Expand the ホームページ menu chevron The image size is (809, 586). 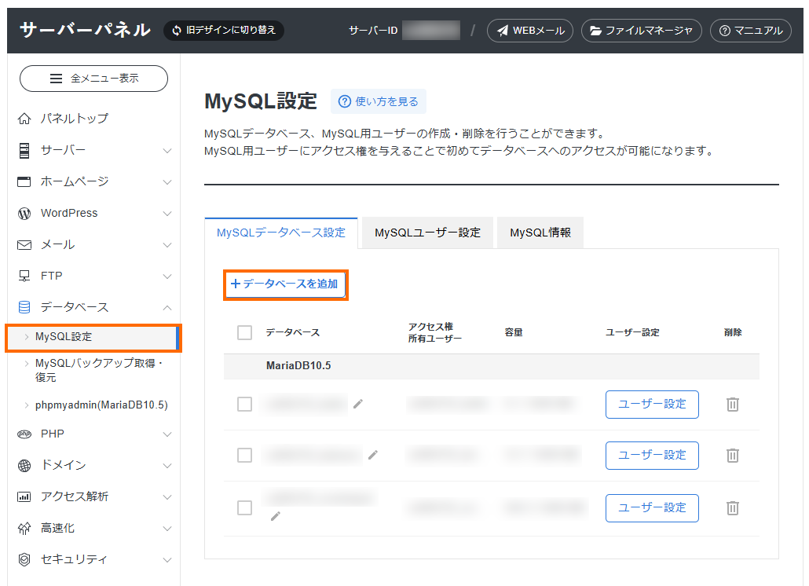167,182
